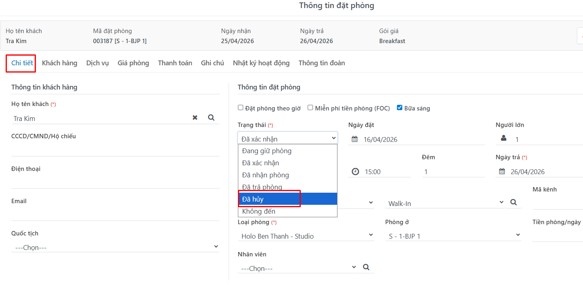The height and width of the screenshot is (285, 583).
Task: Focus the Điện thoại input field
Action: [115, 182]
